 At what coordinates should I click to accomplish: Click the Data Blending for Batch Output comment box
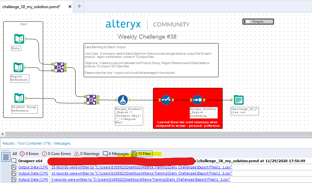point(151,60)
